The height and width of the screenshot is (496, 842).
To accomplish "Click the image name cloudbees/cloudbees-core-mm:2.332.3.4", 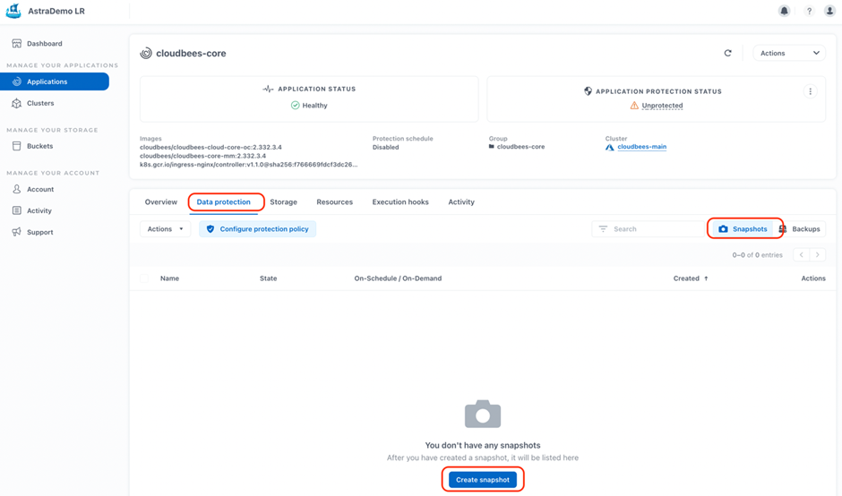I will pyautogui.click(x=202, y=156).
